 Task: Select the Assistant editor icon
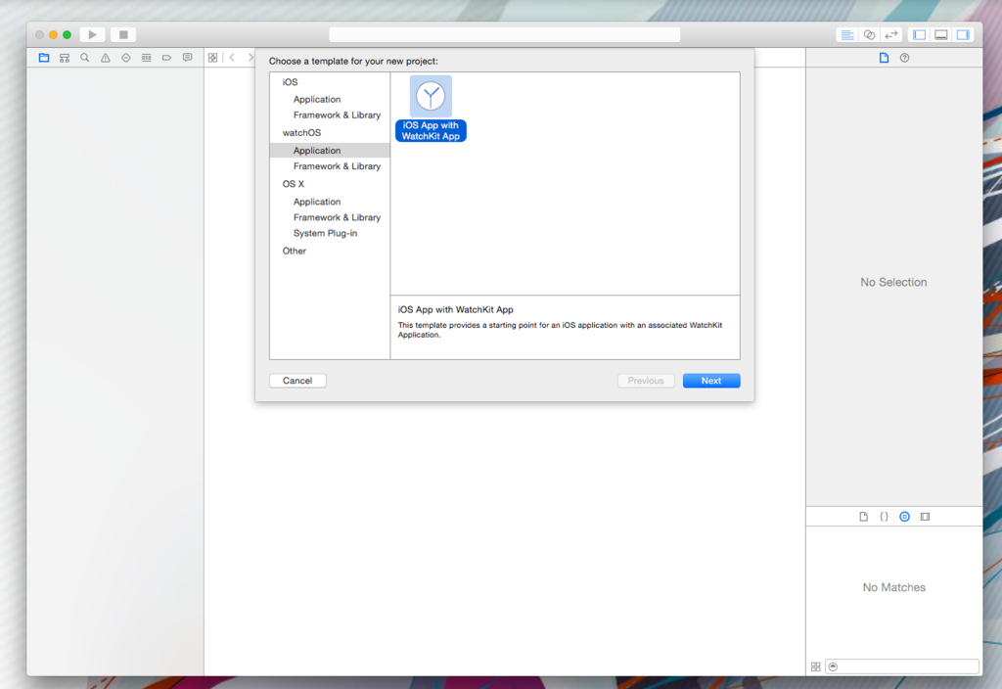869,34
